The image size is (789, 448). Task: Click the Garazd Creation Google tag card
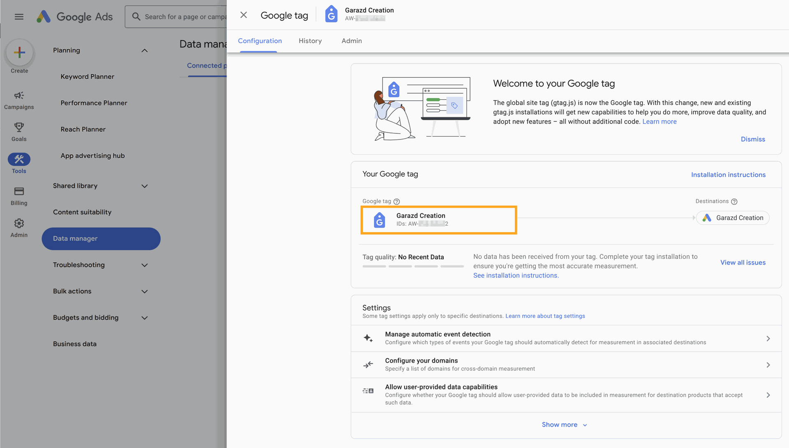(438, 220)
